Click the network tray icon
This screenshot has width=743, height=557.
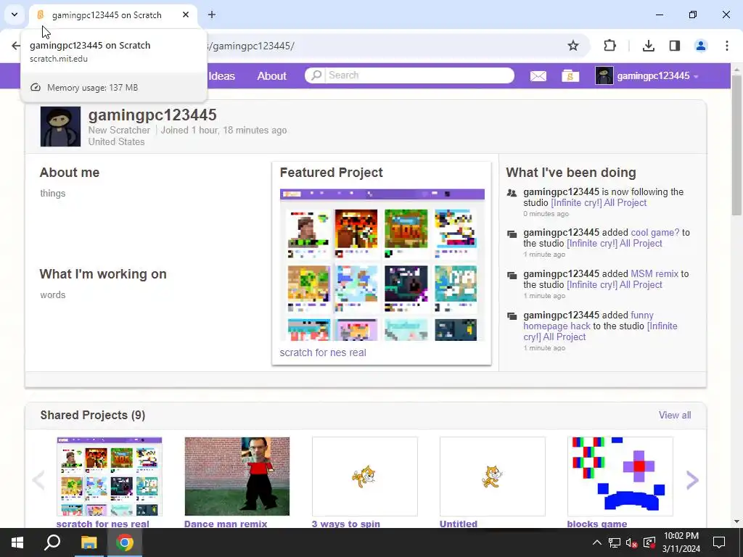(615, 542)
